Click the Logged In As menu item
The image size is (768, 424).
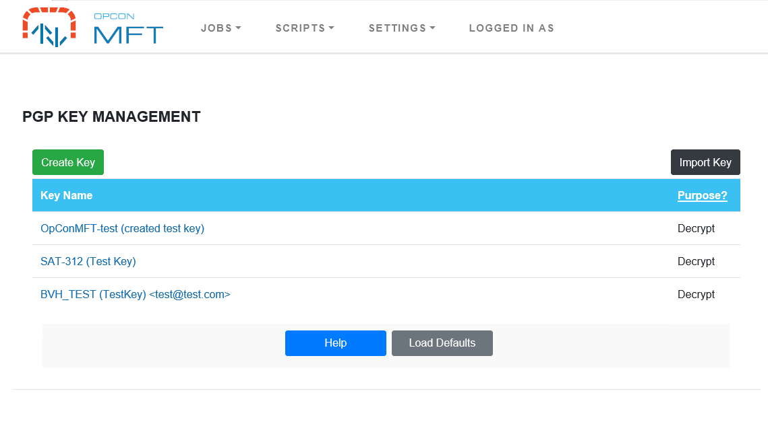(511, 28)
